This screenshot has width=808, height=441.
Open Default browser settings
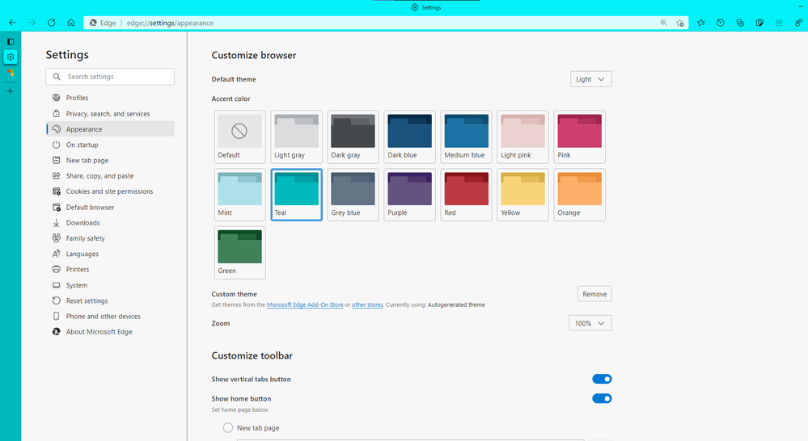click(x=110, y=207)
